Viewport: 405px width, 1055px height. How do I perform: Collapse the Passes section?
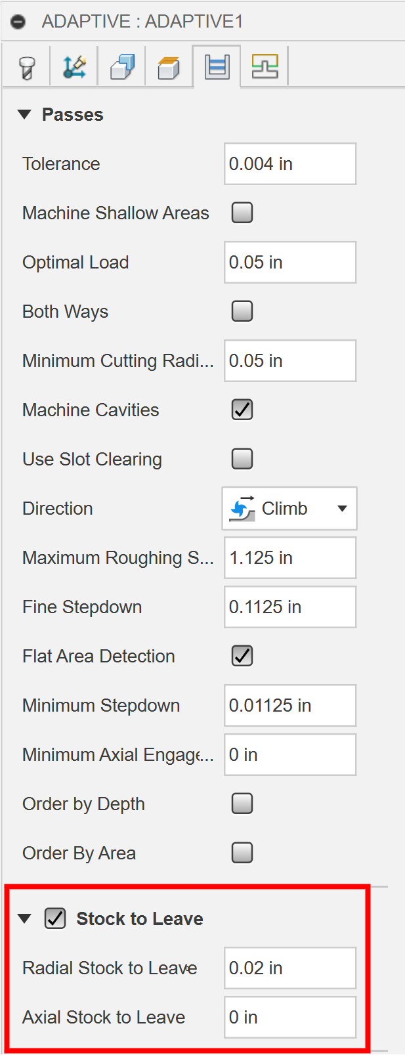[x=25, y=115]
